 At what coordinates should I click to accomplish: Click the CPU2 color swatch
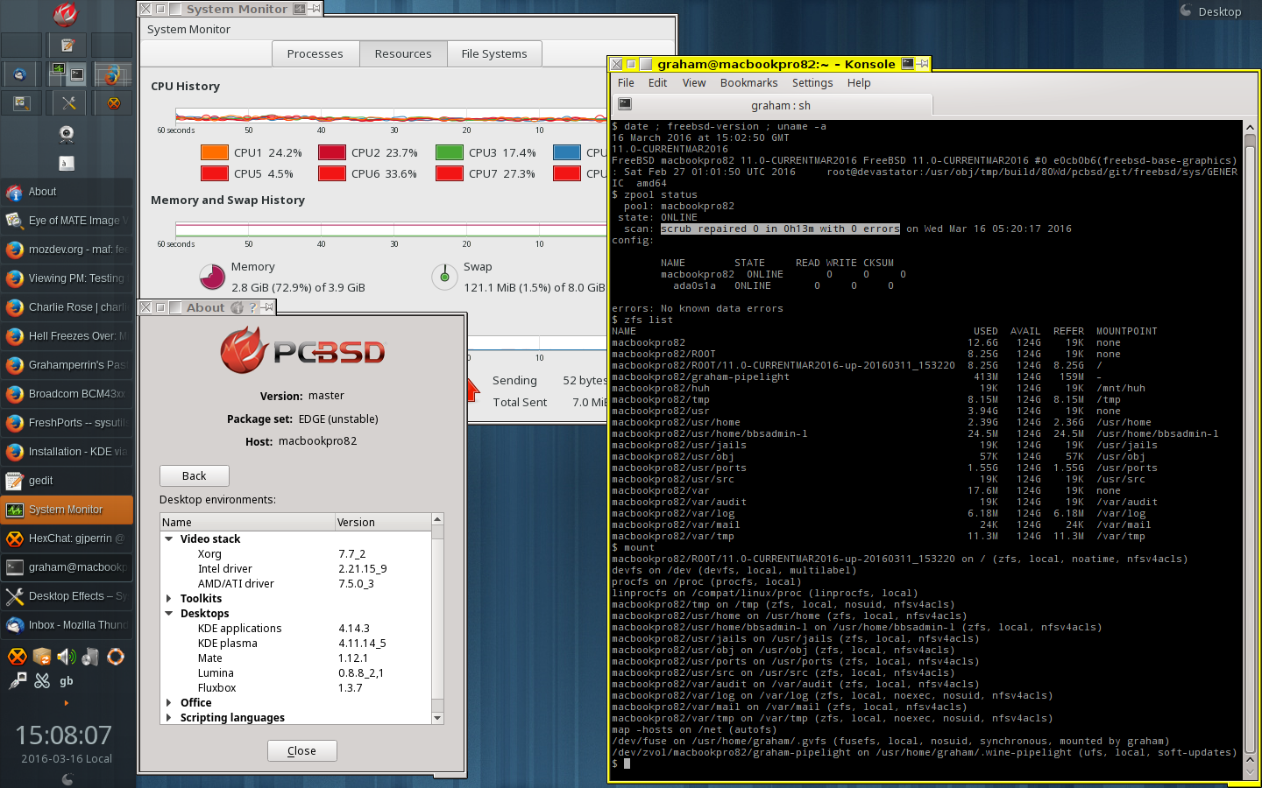coord(332,152)
